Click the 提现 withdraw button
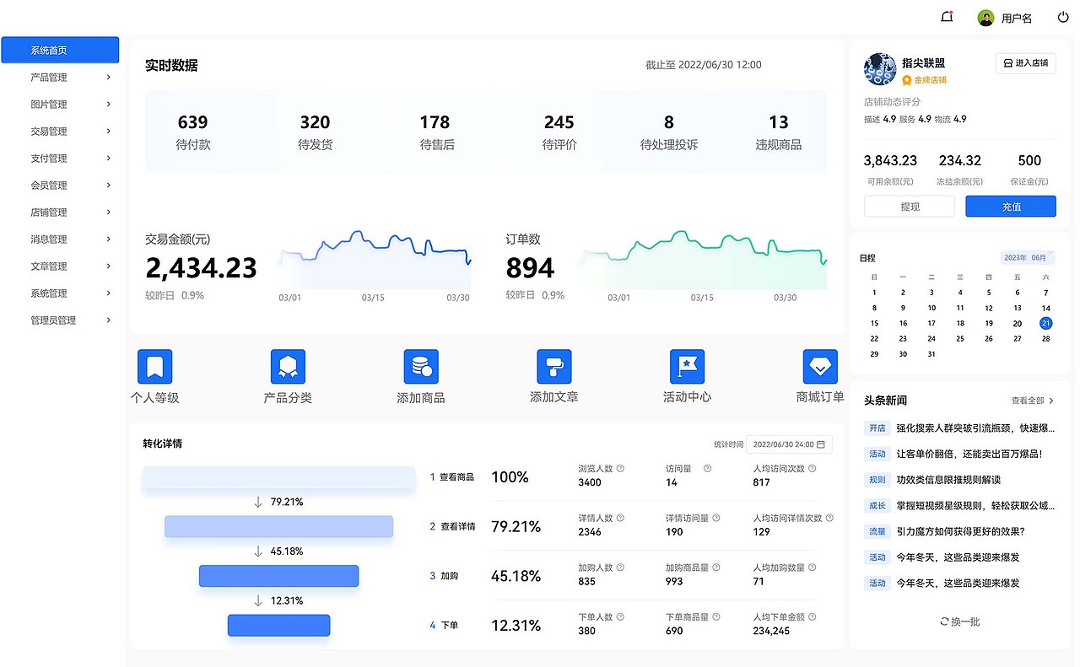Image resolution: width=1080 pixels, height=667 pixels. [x=910, y=207]
